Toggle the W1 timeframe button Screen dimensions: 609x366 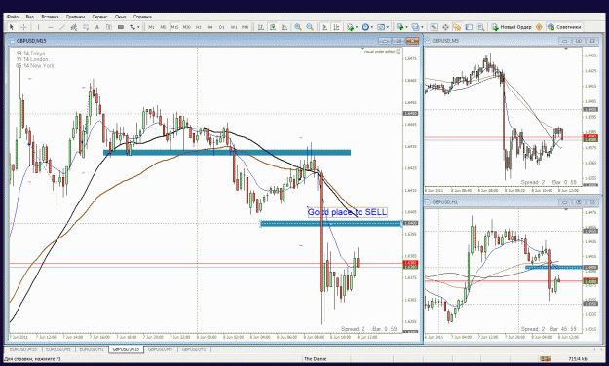(x=234, y=27)
